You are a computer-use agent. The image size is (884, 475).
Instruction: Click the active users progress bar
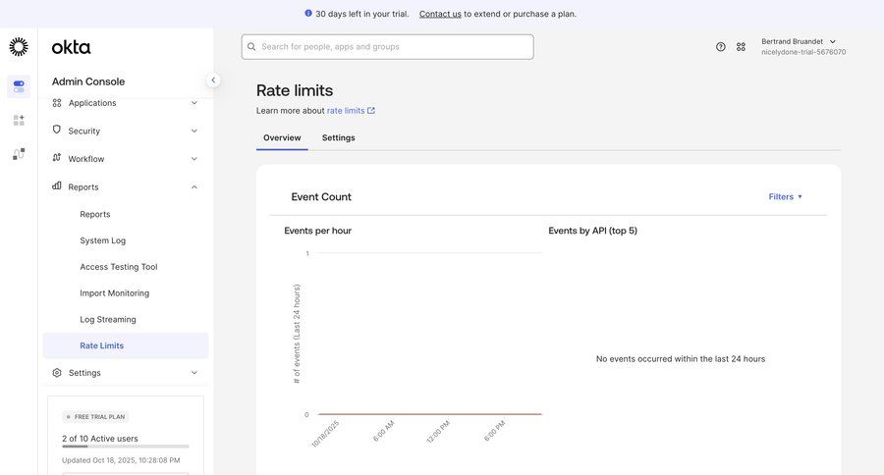pos(126,447)
